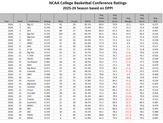Click the 'Southland' conference cell
The width and height of the screenshot is (163, 123).
[x=33, y=62]
